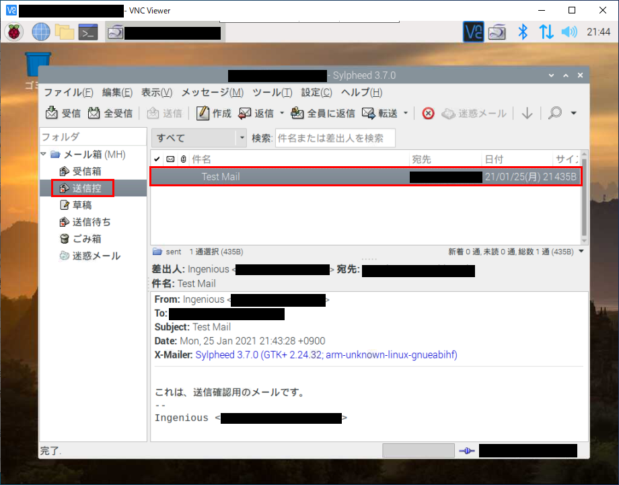Jump to next message with down arrow
This screenshot has width=619, height=485.
[x=527, y=114]
